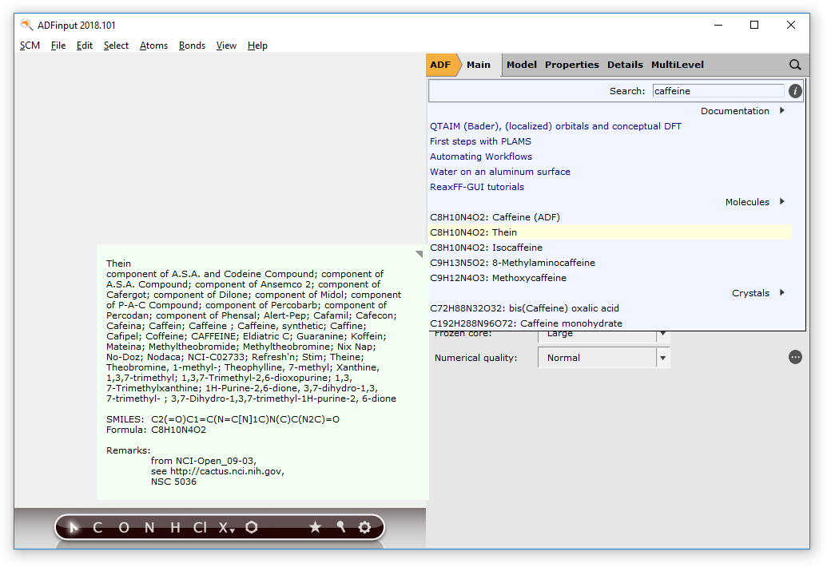This screenshot has height=567, width=827.
Task: Select the Thein molecule result
Action: [610, 232]
